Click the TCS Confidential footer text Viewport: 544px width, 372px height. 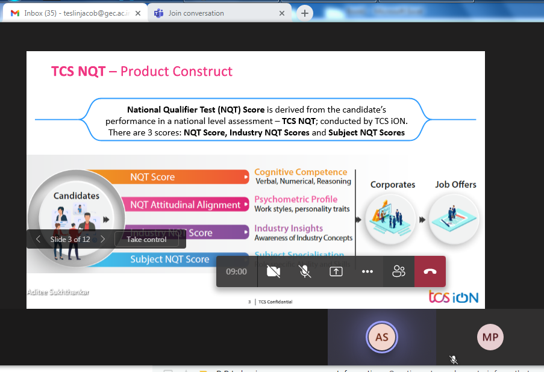click(275, 302)
